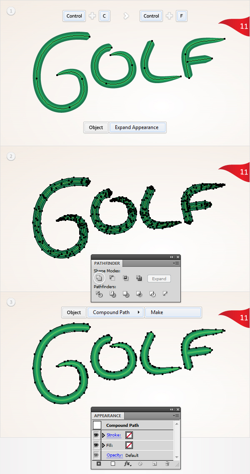Click the Minus Back pathfinder icon
250x474 pixels.
click(x=165, y=293)
